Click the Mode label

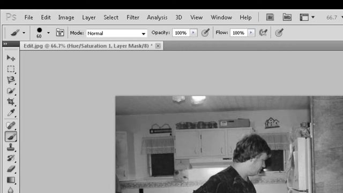pos(77,33)
